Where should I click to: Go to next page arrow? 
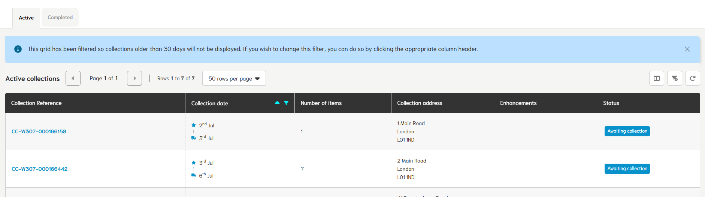tap(134, 78)
